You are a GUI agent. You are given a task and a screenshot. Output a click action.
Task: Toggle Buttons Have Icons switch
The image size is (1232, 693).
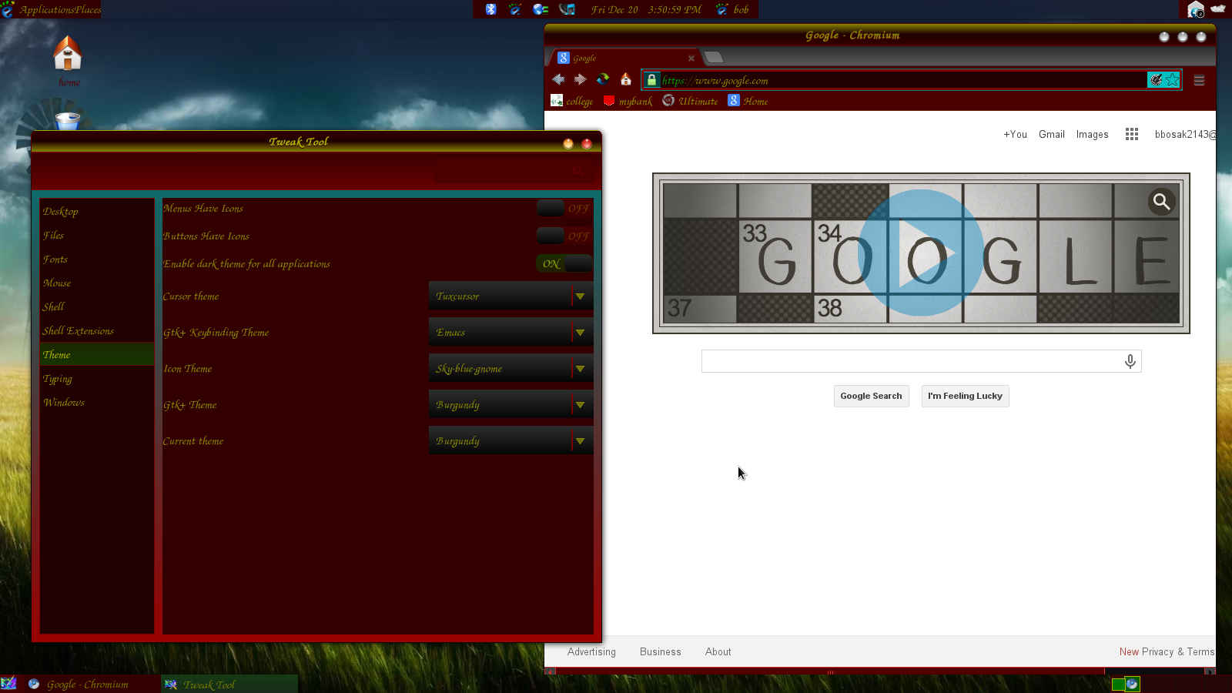(564, 236)
